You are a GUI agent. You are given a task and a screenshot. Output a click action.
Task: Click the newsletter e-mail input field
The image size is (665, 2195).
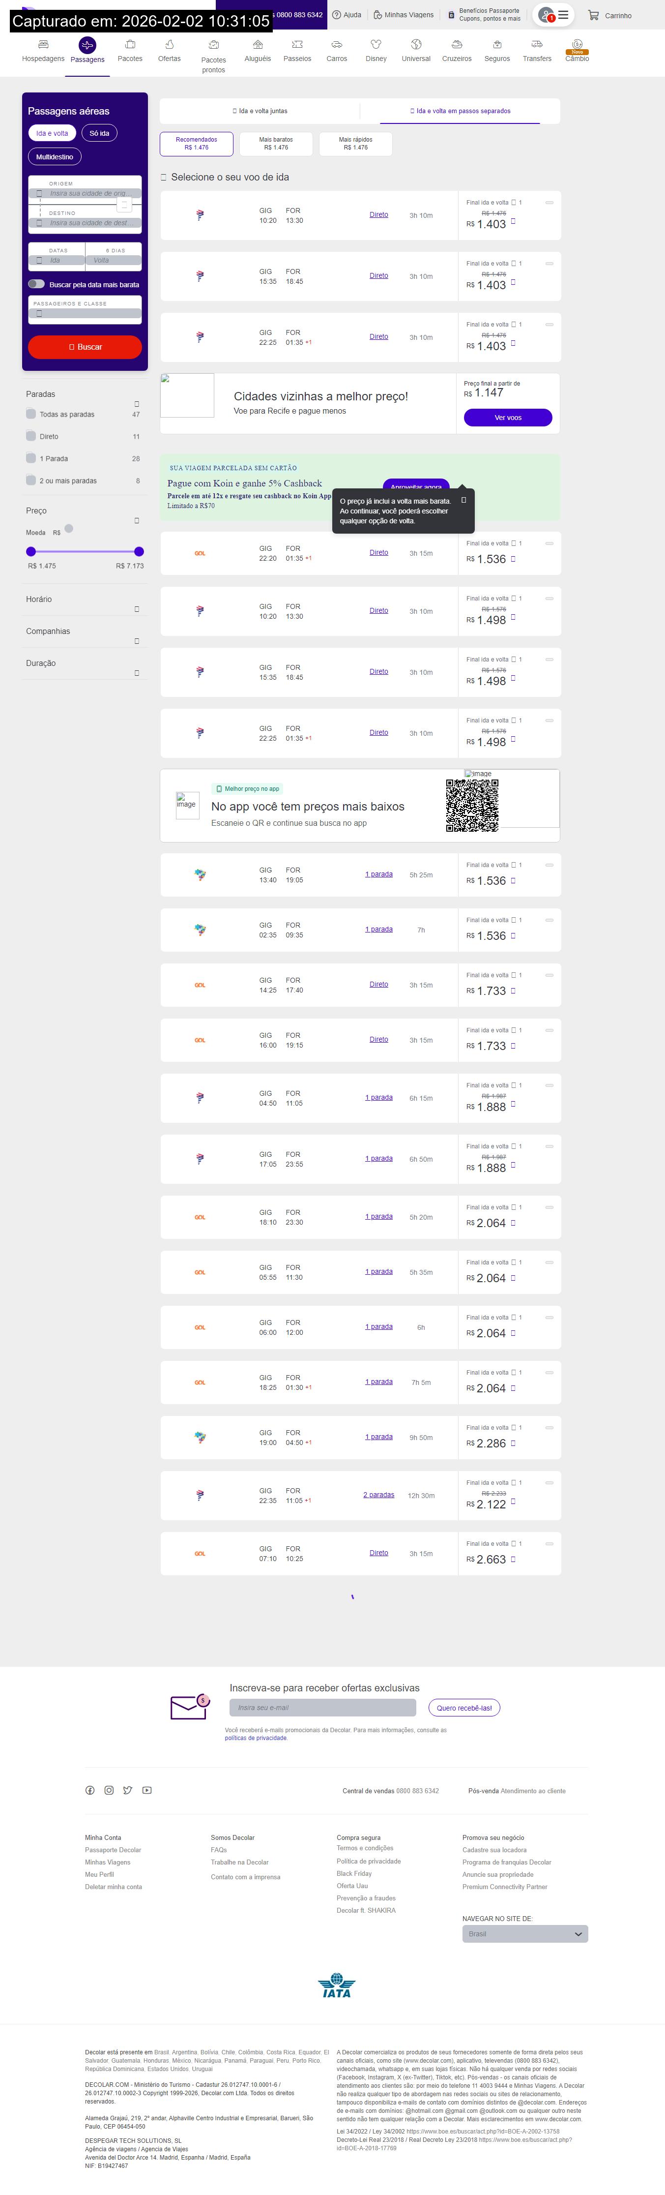click(x=323, y=1708)
